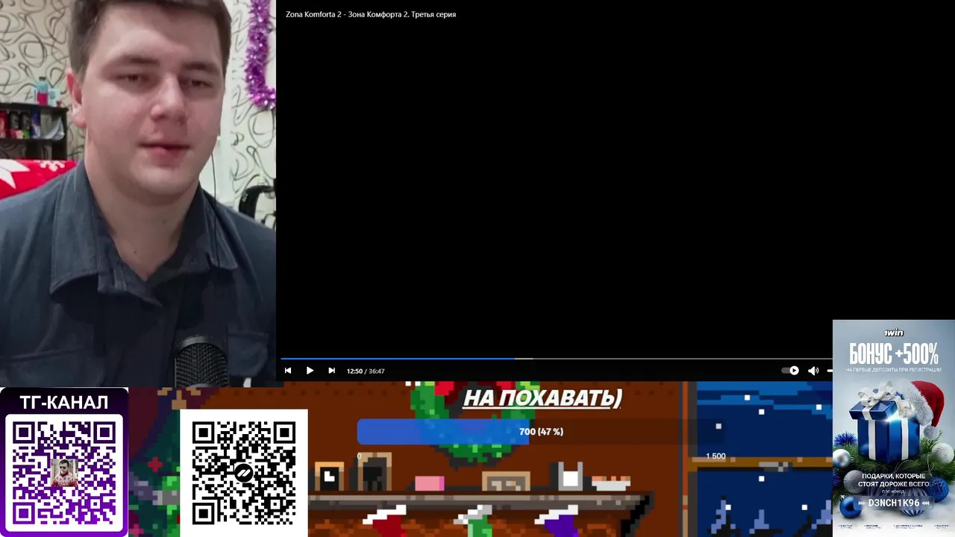Play the paused video
Viewport: 955px width, 537px height.
[310, 371]
